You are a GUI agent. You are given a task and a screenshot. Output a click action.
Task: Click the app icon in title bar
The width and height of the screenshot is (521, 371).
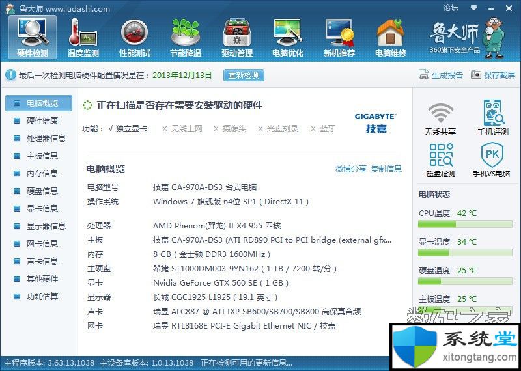10,8
